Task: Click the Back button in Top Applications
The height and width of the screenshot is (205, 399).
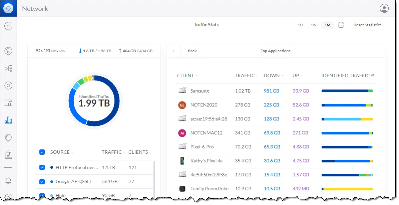Action: pyautogui.click(x=192, y=51)
